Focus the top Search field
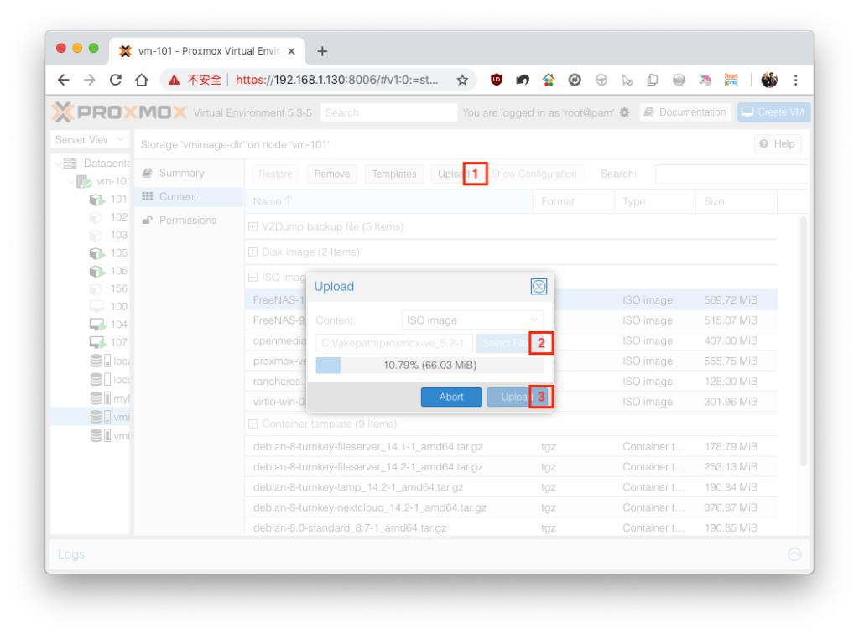The image size is (859, 634). (x=389, y=112)
